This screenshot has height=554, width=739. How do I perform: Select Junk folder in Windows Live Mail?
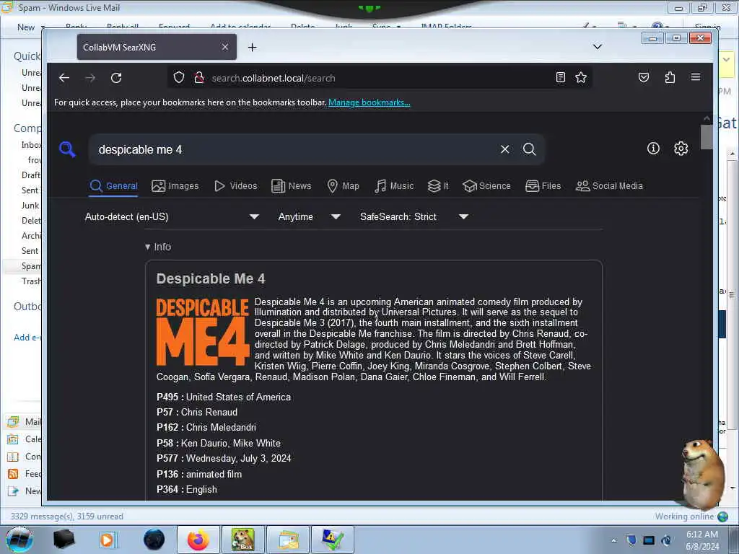(30, 206)
